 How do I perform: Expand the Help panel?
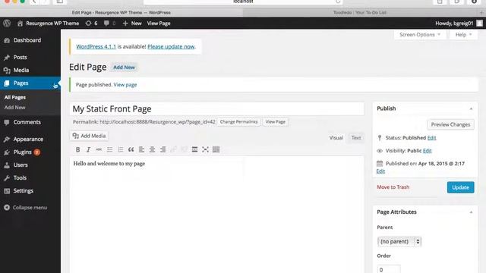(463, 35)
